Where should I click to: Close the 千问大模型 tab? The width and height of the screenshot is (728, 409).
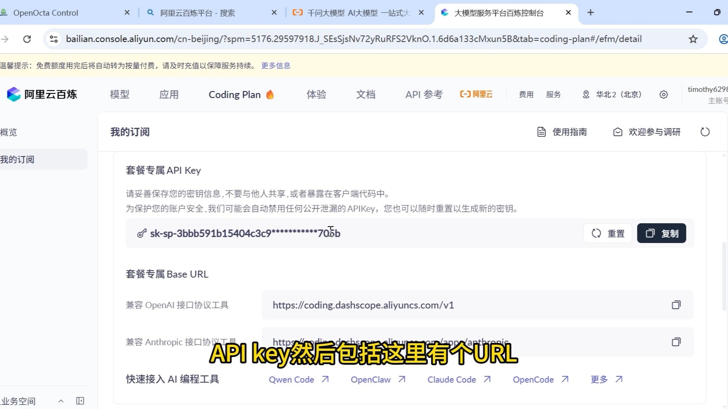421,13
